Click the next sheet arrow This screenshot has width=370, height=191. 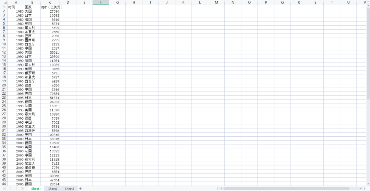16,189
